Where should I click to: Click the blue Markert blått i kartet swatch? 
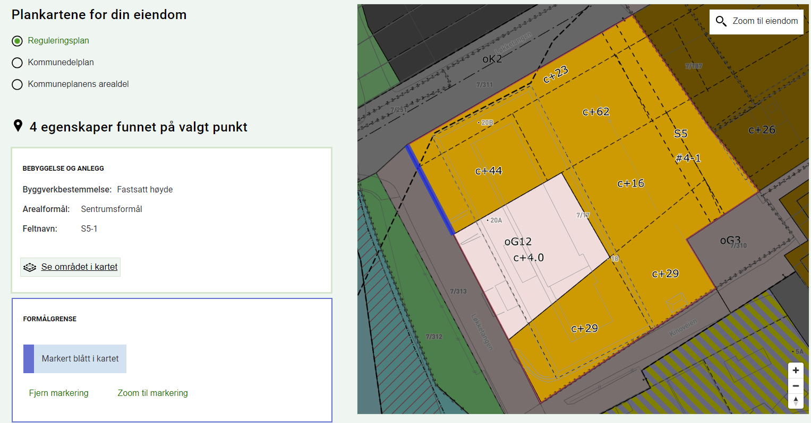[x=29, y=359]
